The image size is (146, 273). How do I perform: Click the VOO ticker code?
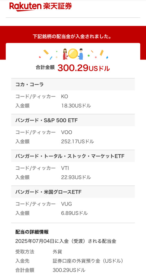point(67,133)
